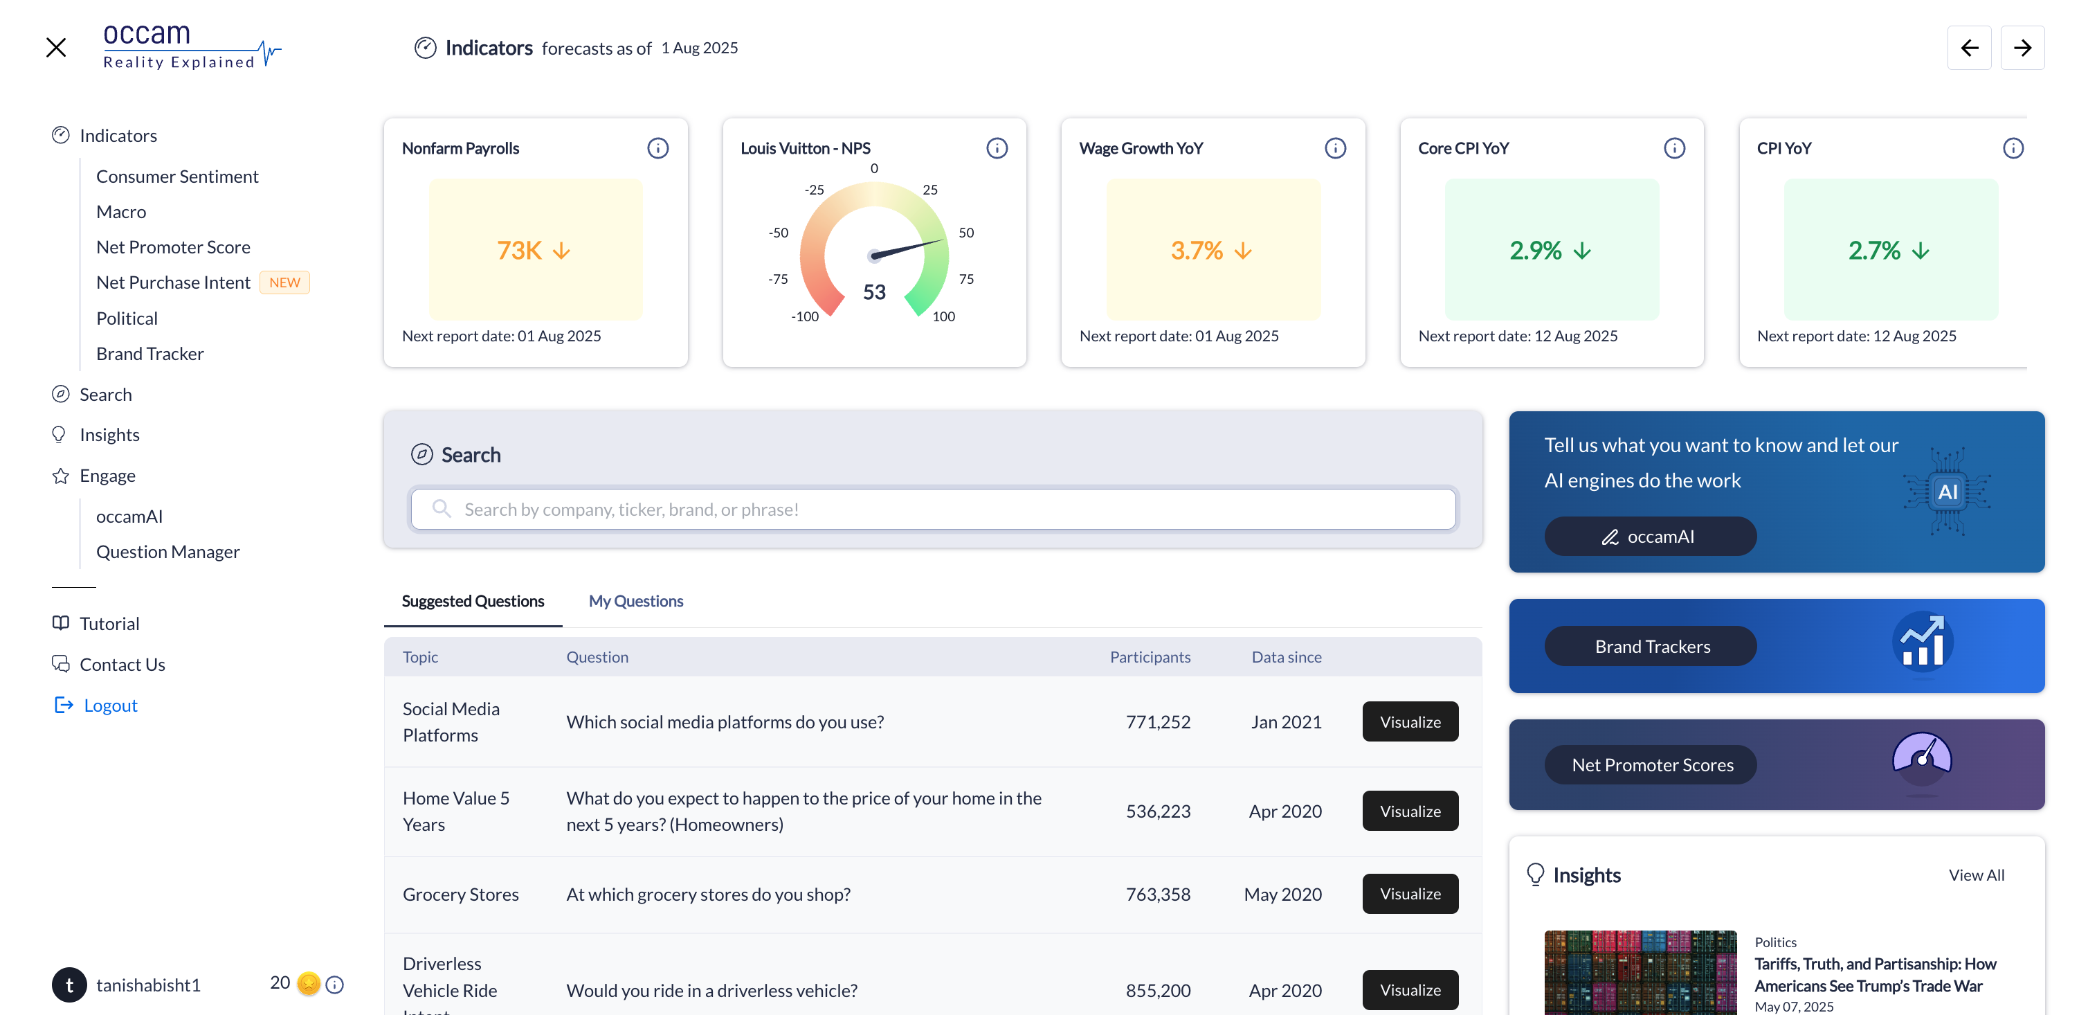Click the occamAI button in the blue panel
Screen dimensions: 2079x1015
[x=1650, y=535]
